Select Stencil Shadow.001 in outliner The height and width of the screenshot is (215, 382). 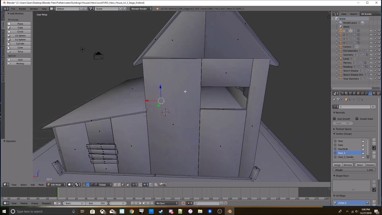point(353,75)
